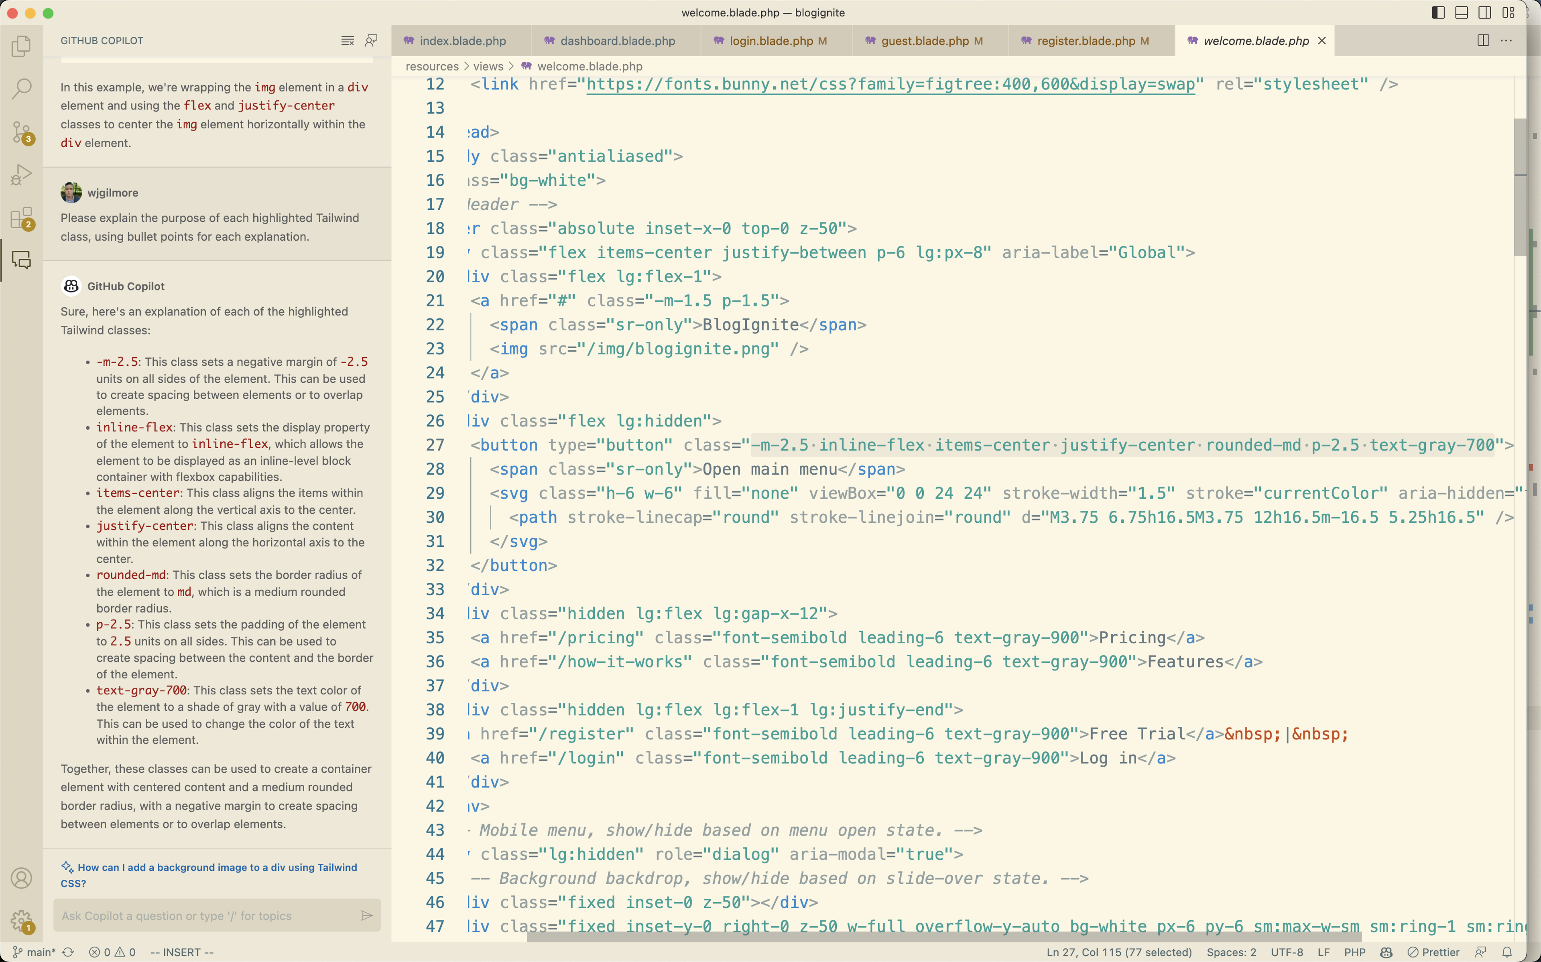Open Run and Debug view
This screenshot has width=1541, height=962.
click(x=21, y=175)
